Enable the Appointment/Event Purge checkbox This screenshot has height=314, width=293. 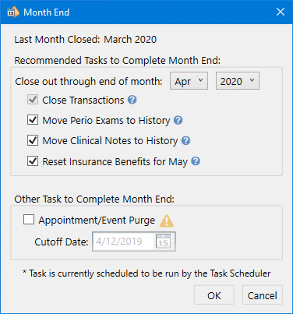29,220
